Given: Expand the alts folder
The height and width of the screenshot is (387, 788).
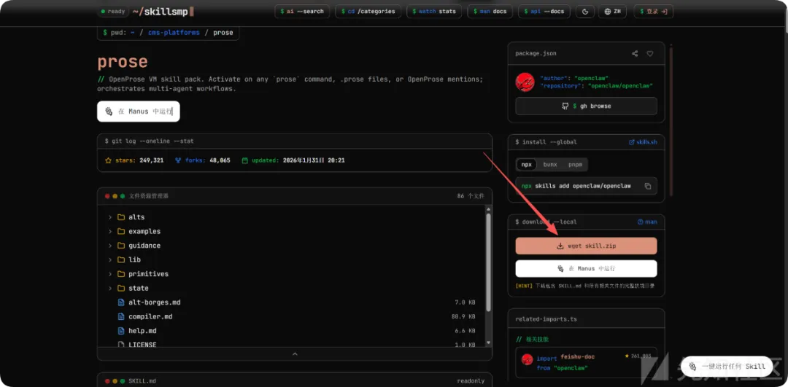Looking at the screenshot, I should pyautogui.click(x=110, y=217).
